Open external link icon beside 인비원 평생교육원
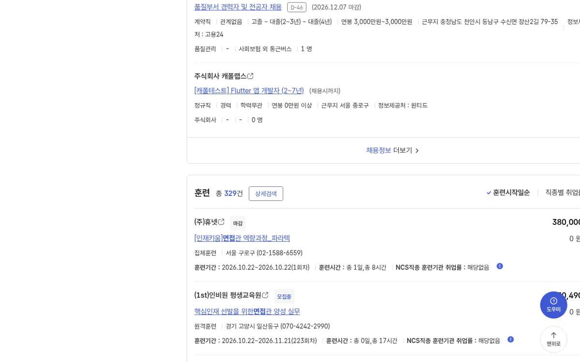This screenshot has width=580, height=362. click(x=265, y=295)
